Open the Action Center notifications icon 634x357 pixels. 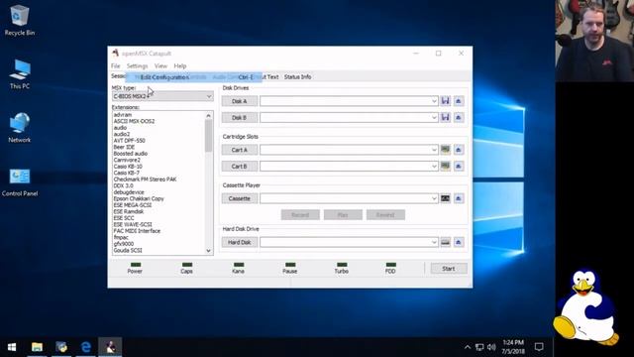click(539, 347)
